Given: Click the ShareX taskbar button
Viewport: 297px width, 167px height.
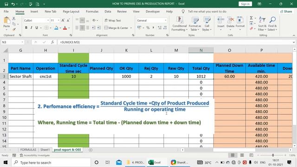Looking at the screenshot, I should (x=180, y=162).
